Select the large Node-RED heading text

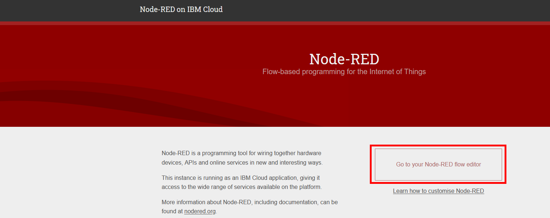[344, 59]
